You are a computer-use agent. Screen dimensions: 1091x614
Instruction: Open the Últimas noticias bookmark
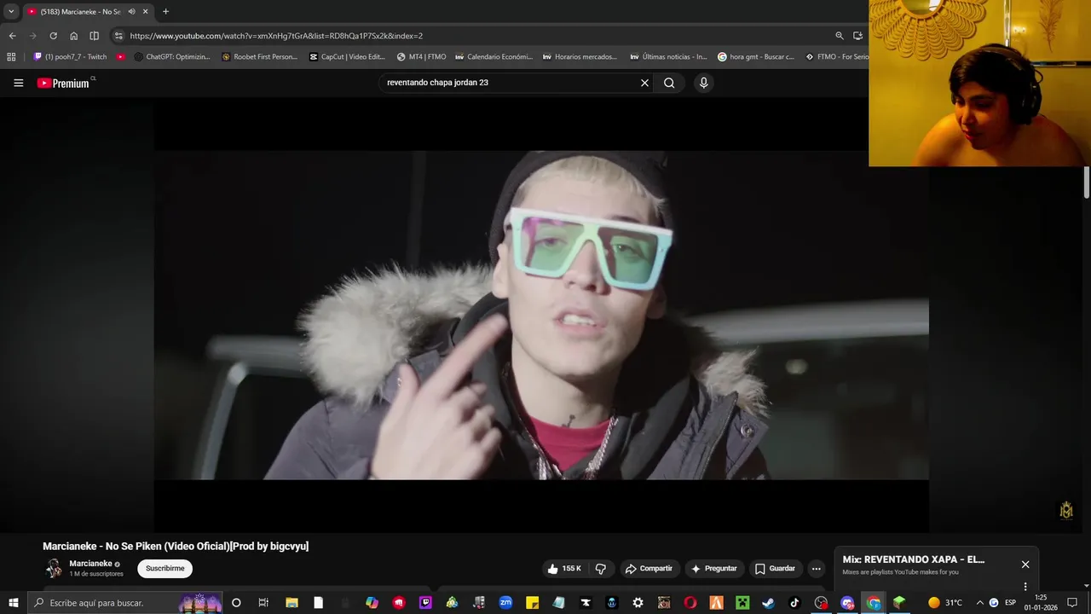tap(669, 57)
